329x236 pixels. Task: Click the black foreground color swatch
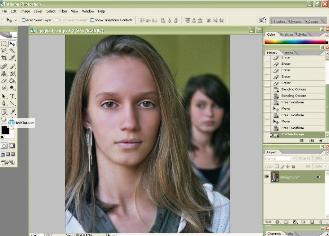(5, 130)
